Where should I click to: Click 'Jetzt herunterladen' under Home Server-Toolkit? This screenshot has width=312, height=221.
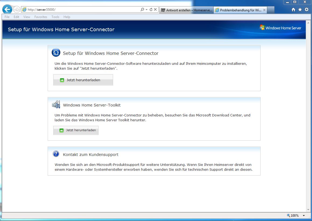pyautogui.click(x=76, y=130)
